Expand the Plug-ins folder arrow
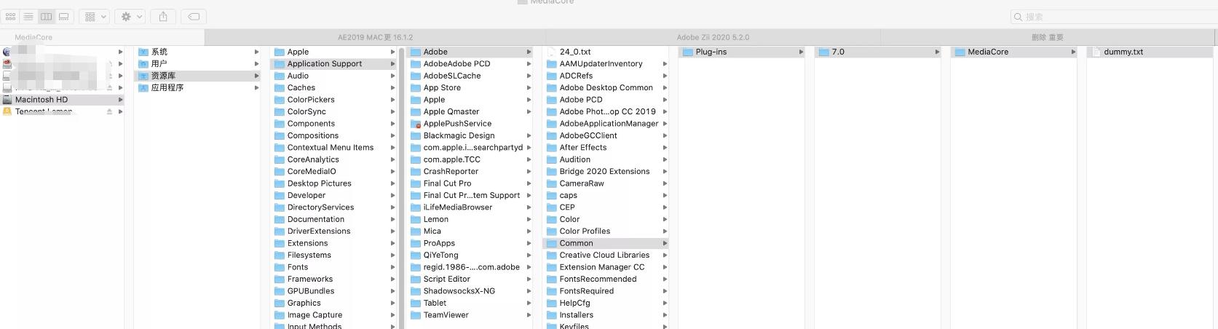The width and height of the screenshot is (1218, 329). [801, 52]
